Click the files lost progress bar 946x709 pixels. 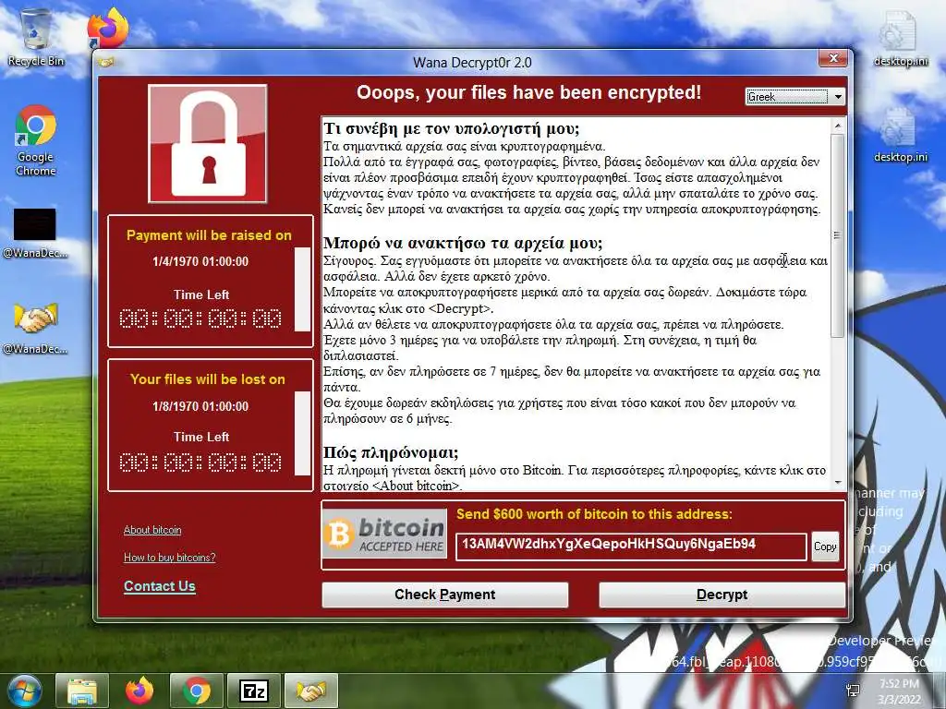[x=302, y=434]
